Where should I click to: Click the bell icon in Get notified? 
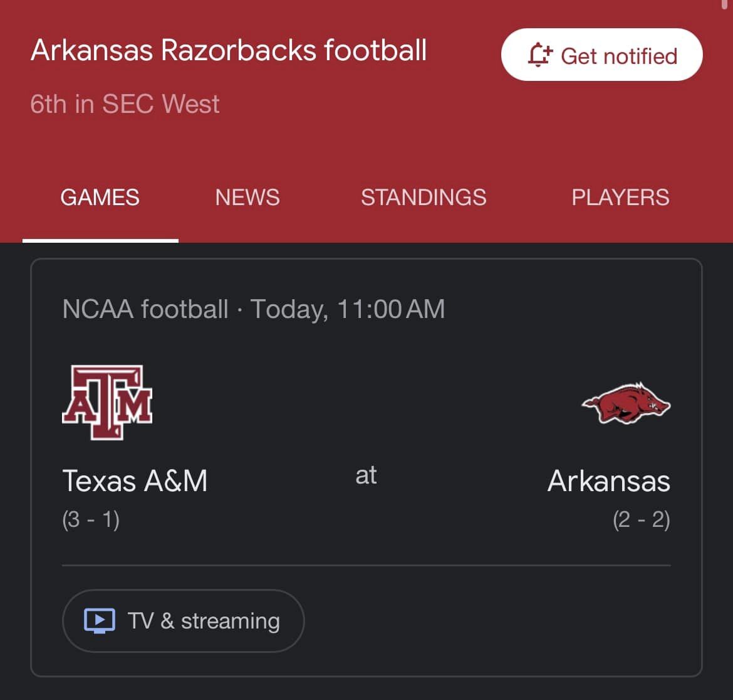tap(539, 55)
